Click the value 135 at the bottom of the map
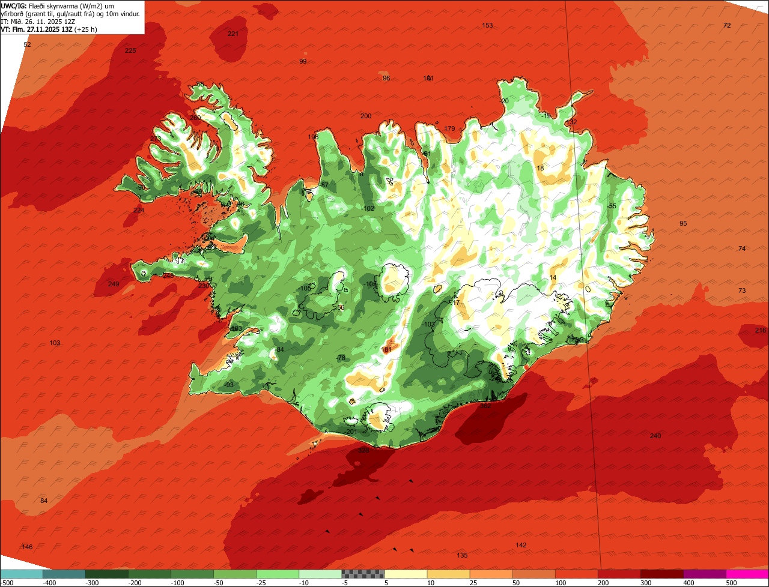 coord(462,555)
